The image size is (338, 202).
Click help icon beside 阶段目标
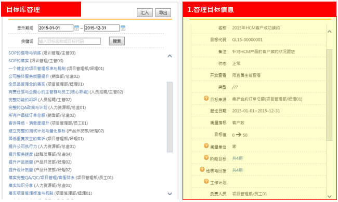(206, 158)
